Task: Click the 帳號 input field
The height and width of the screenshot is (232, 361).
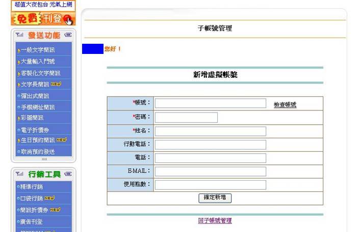Action: point(210,104)
